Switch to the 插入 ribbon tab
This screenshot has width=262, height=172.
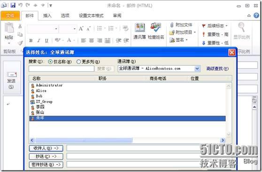tap(47, 16)
